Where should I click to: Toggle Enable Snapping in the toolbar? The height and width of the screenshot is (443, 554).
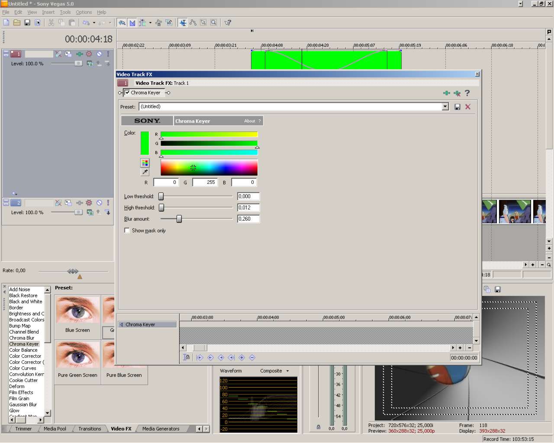122,22
